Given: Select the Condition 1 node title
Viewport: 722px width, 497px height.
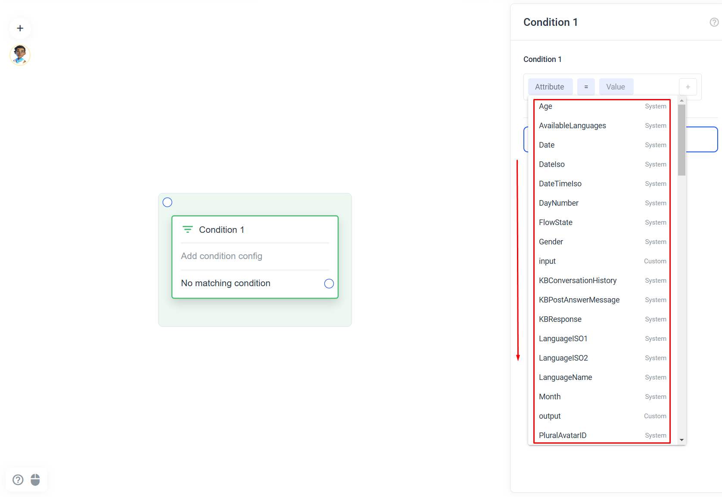Looking at the screenshot, I should pyautogui.click(x=221, y=230).
